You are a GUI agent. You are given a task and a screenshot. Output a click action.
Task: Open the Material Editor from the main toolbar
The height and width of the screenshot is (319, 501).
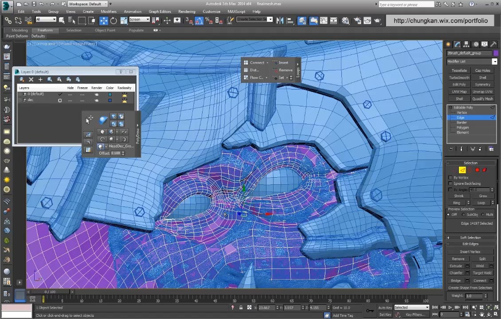point(345,20)
